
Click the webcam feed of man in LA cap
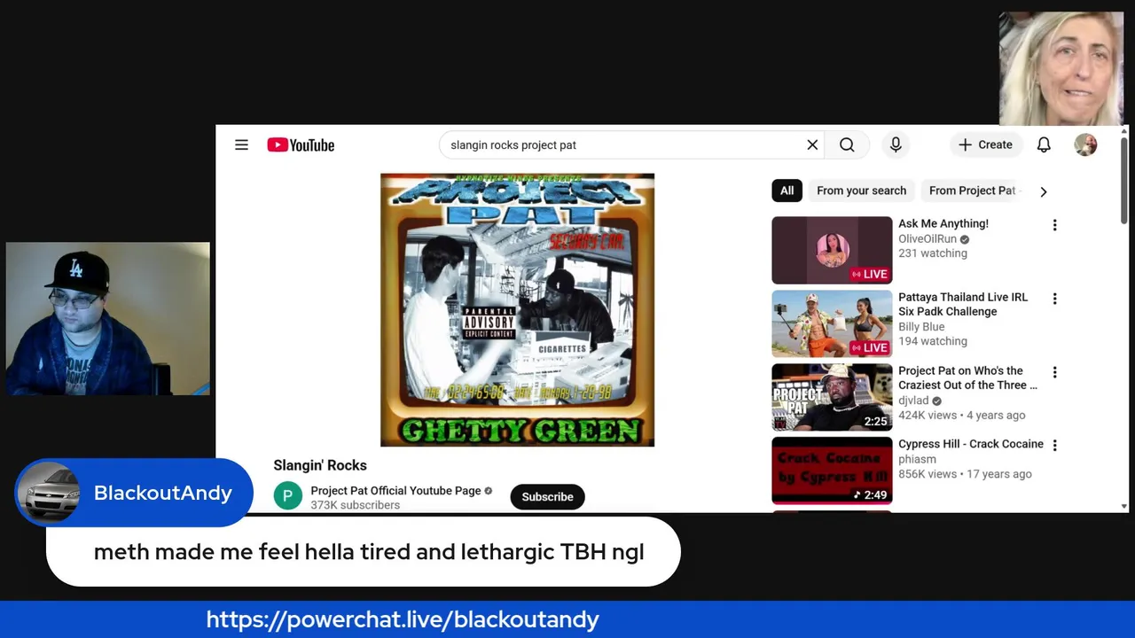tap(108, 318)
